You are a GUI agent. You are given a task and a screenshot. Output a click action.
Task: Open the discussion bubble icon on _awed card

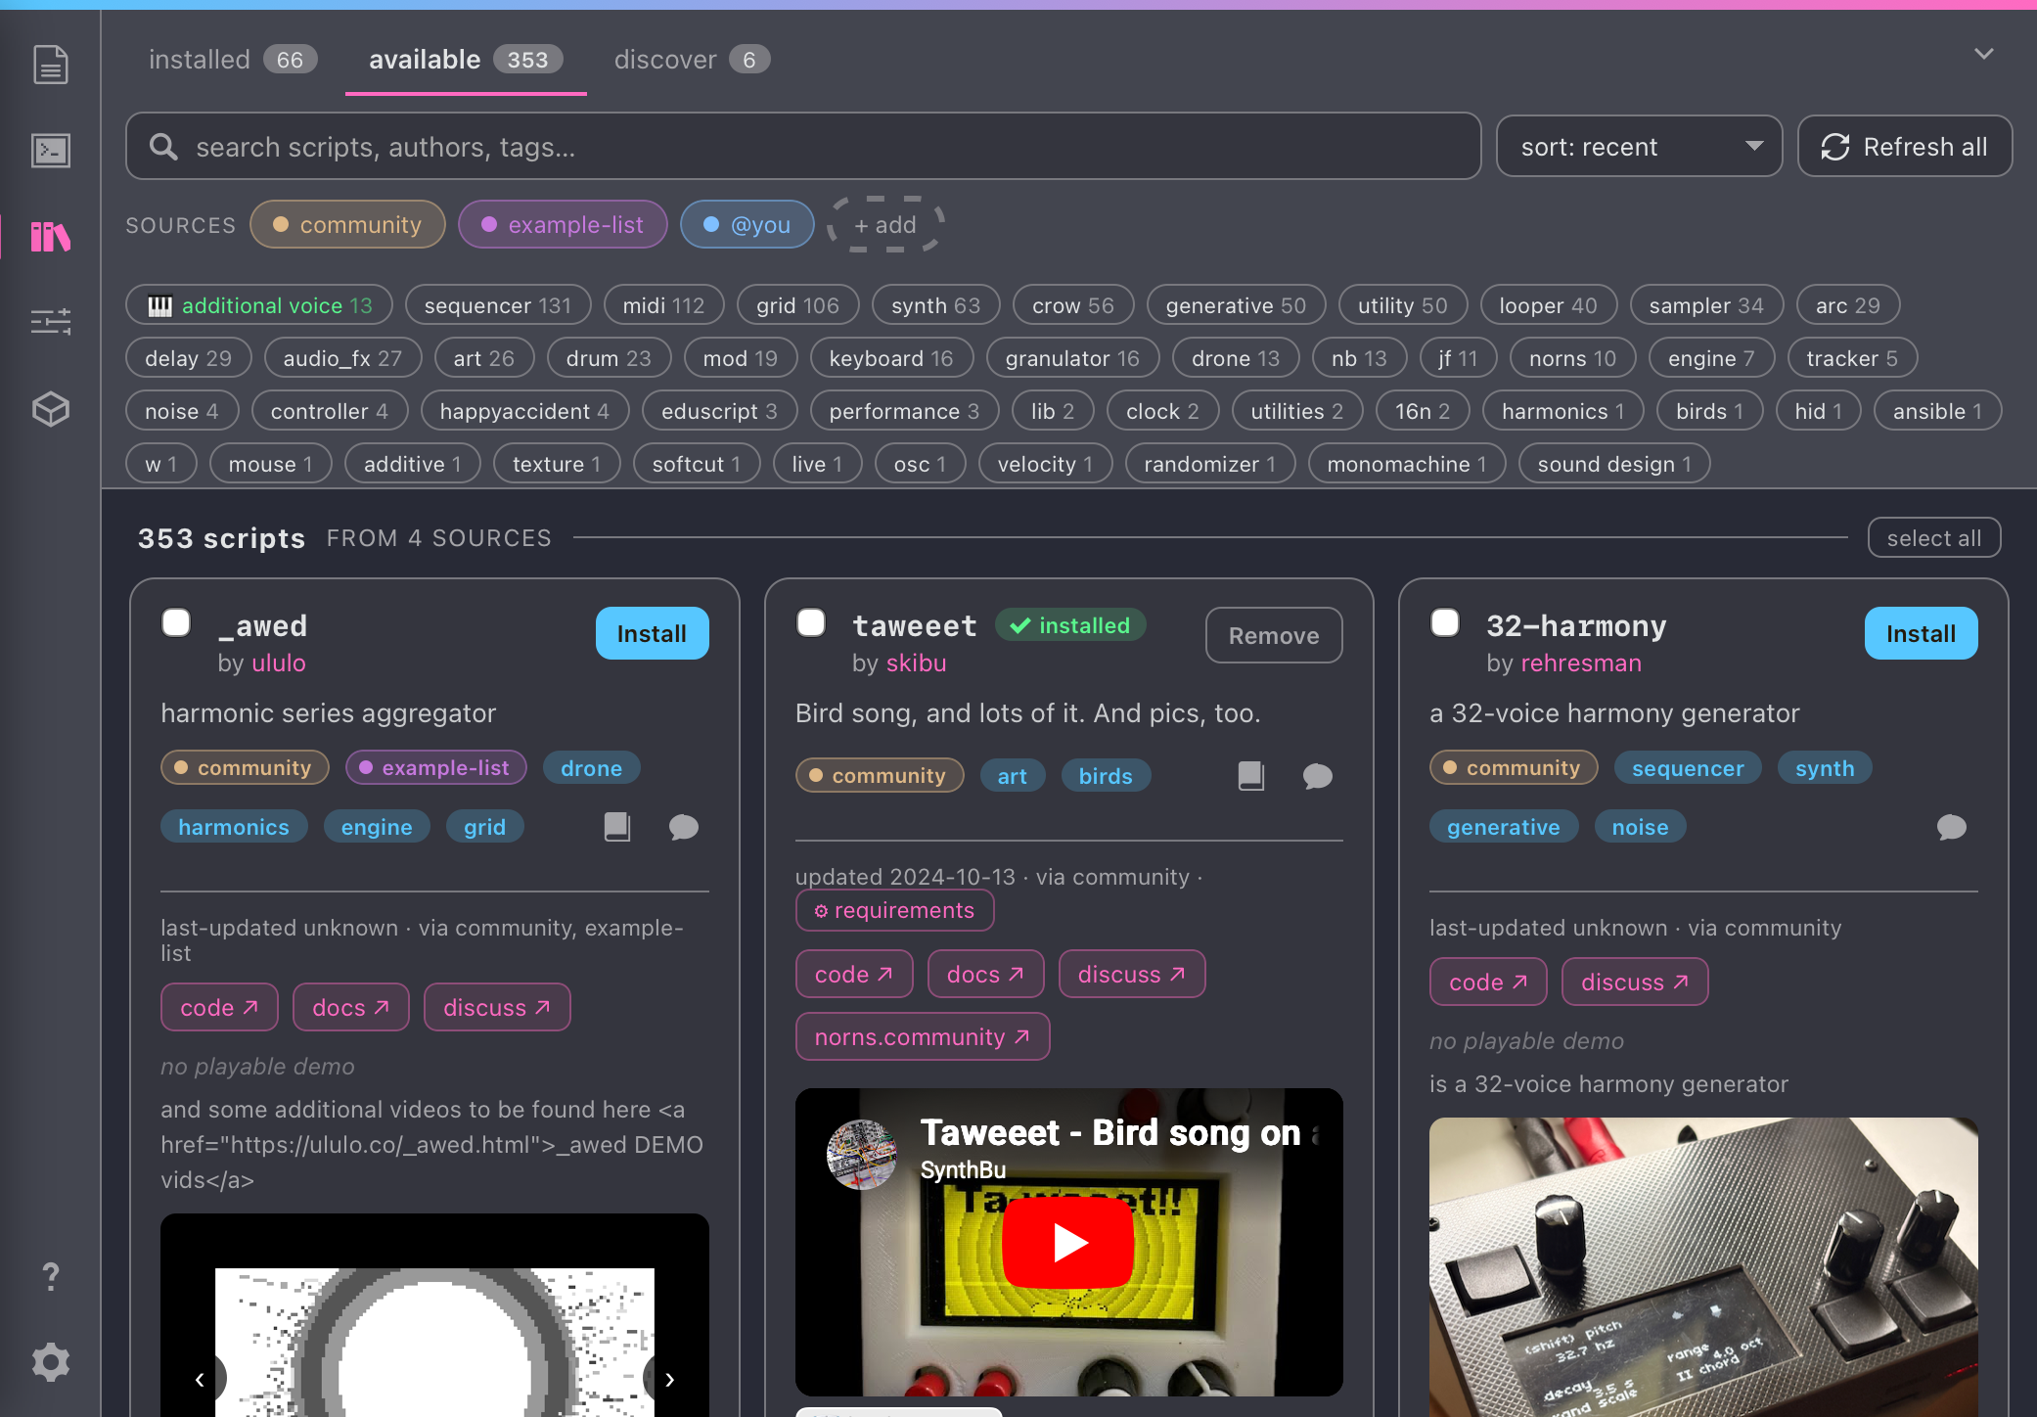(x=684, y=827)
